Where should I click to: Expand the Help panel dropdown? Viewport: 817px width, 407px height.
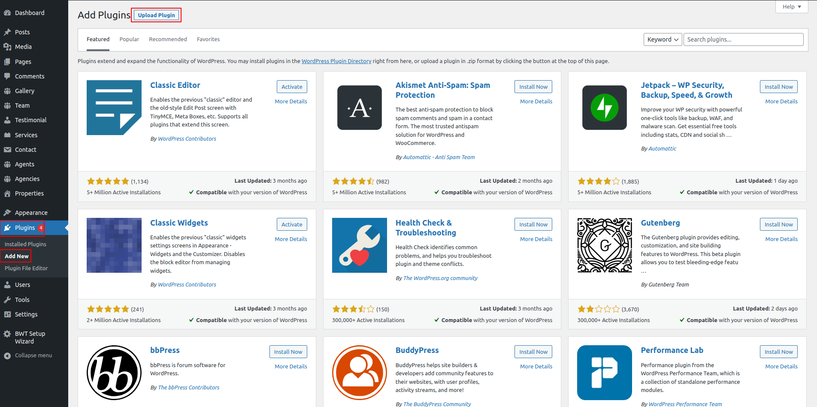[x=792, y=7]
